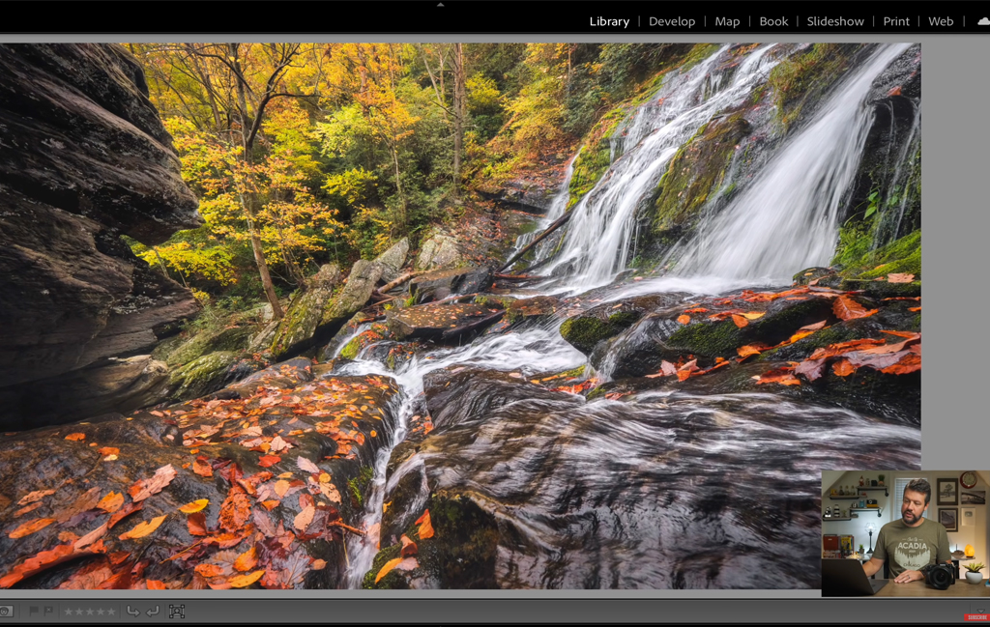
Task: Go to the Slideshow module
Action: tap(835, 21)
